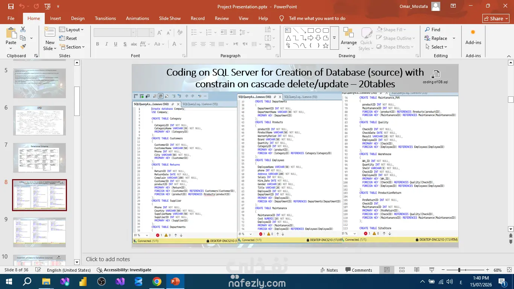Click the zoom in plus button

(487, 270)
